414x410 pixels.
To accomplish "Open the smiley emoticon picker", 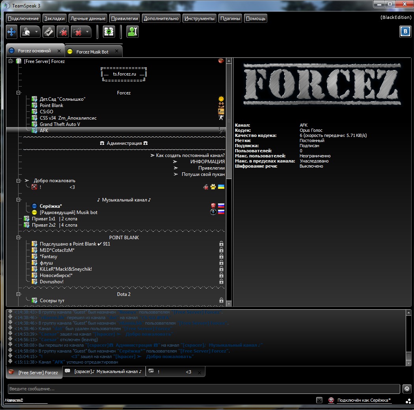I will click(x=407, y=389).
